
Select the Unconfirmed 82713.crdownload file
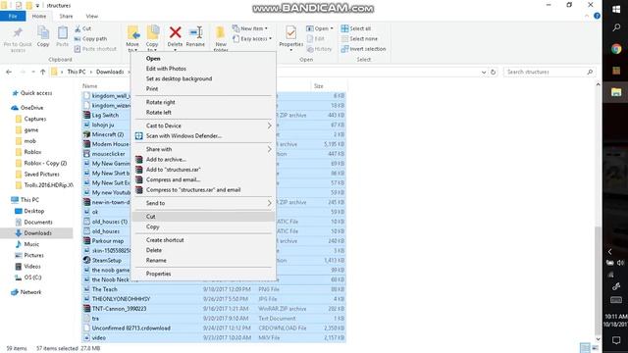[x=214, y=328]
